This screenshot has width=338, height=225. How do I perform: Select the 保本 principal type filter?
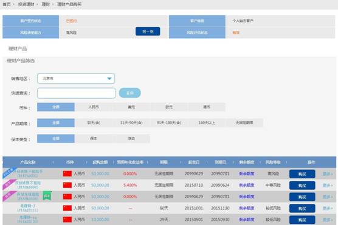(94, 138)
